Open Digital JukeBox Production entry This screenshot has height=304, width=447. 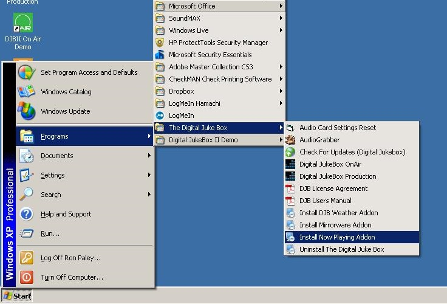point(338,176)
